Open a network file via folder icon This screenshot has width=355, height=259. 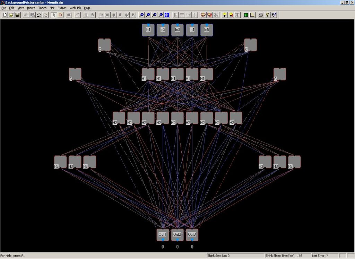pos(11,15)
